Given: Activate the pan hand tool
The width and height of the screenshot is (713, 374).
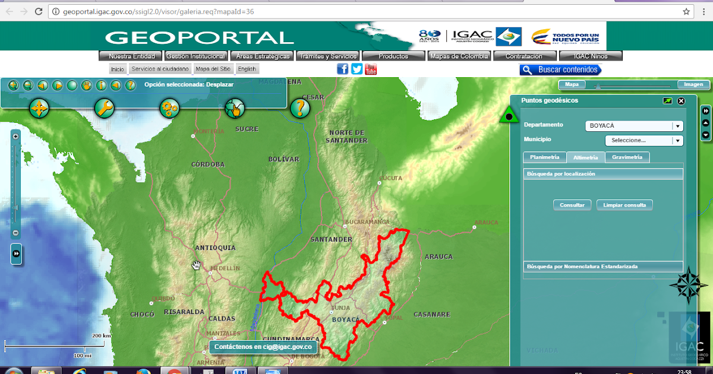Looking at the screenshot, I should [x=86, y=85].
